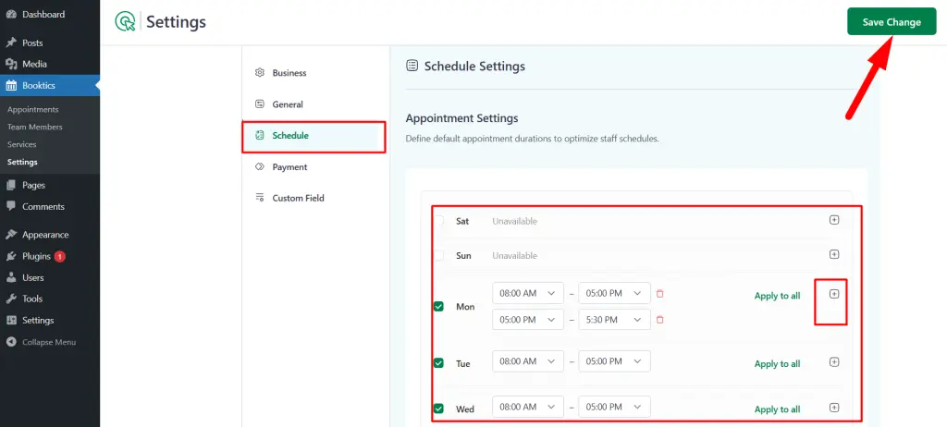Open Plugins in the WordPress sidebar
Viewport: 947px width, 427px height.
(x=36, y=256)
